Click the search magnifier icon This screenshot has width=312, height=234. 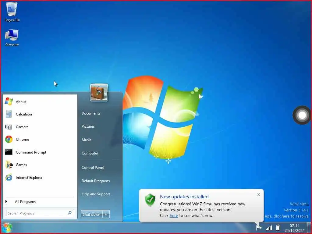70,213
